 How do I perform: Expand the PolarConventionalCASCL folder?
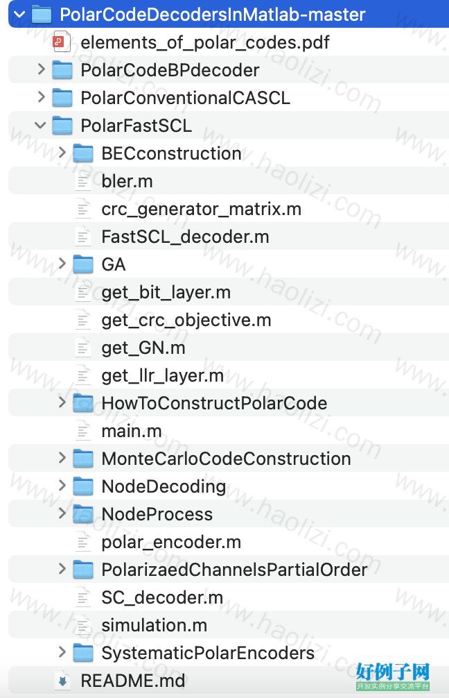click(x=42, y=97)
